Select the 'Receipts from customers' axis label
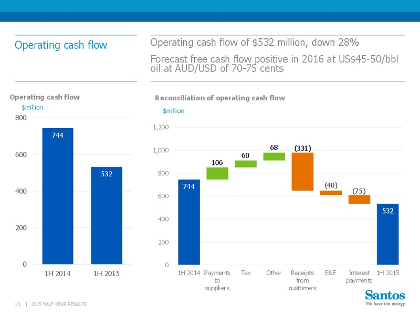 pos(302,280)
